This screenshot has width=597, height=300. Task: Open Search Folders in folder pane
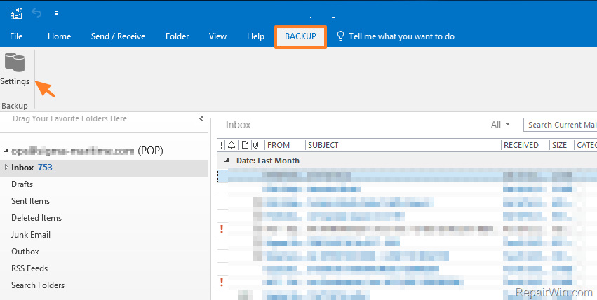[x=38, y=285]
